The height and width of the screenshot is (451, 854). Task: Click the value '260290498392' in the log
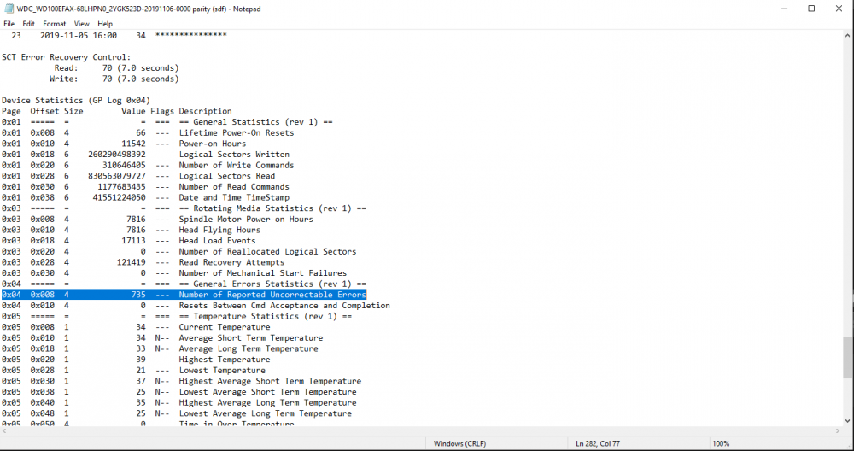click(116, 154)
